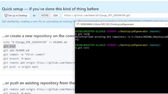
Task: Click the Git Bash icon in title bar
Action: pyautogui.click(x=78, y=24)
